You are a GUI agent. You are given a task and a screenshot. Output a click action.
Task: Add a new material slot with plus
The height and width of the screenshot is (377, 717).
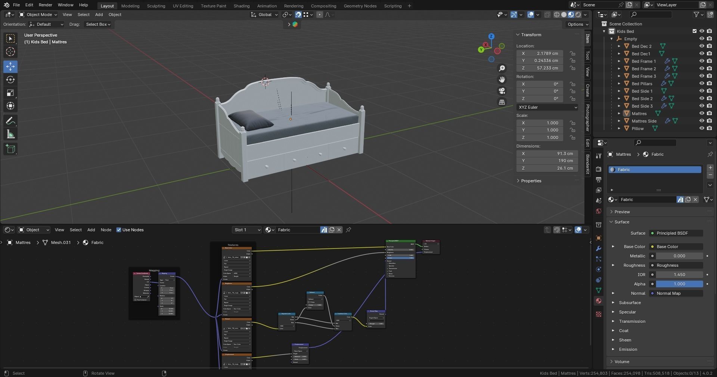tap(710, 168)
